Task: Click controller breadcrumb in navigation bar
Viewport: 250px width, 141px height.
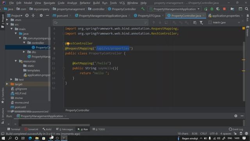Action: (96, 9)
